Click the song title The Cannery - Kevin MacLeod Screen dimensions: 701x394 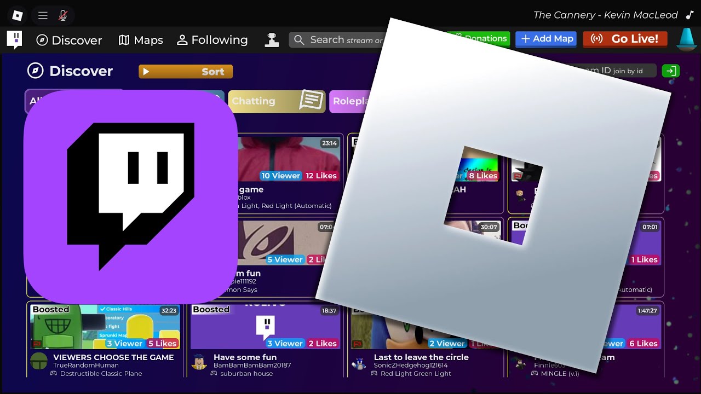606,15
